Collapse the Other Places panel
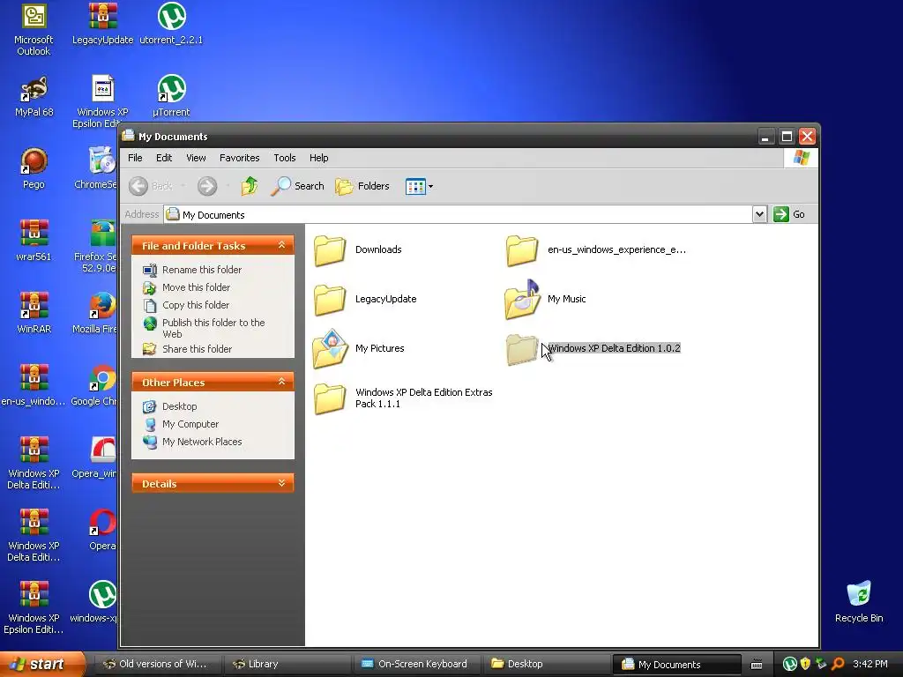Viewport: 903px width, 677px height. (x=281, y=382)
